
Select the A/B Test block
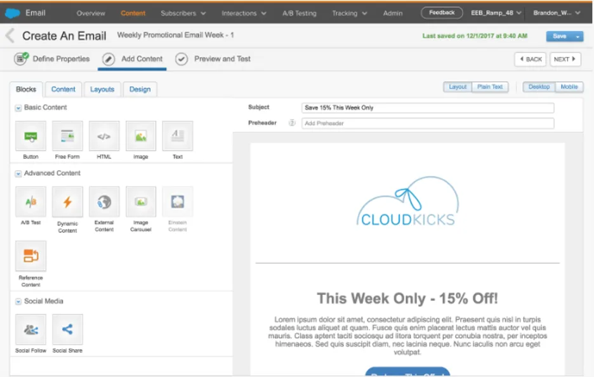click(x=30, y=202)
